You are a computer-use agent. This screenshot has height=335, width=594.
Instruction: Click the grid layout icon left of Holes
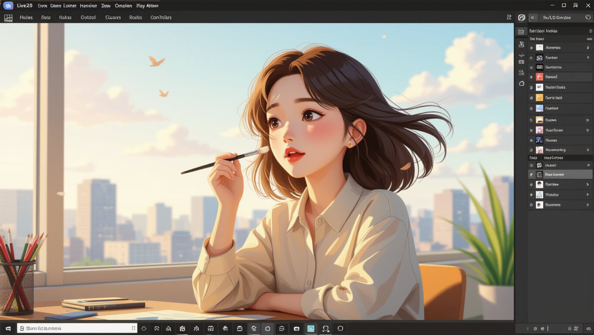click(x=8, y=17)
